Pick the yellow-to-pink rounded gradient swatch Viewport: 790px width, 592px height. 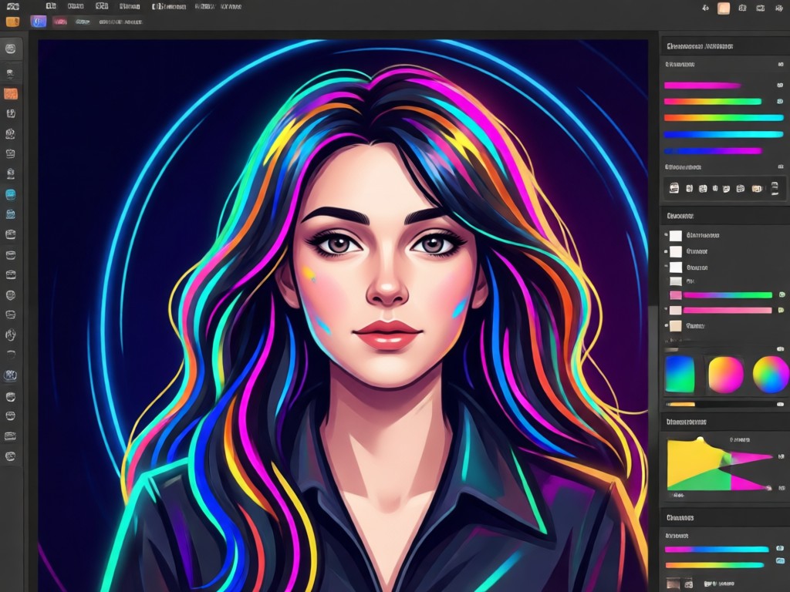pyautogui.click(x=725, y=375)
